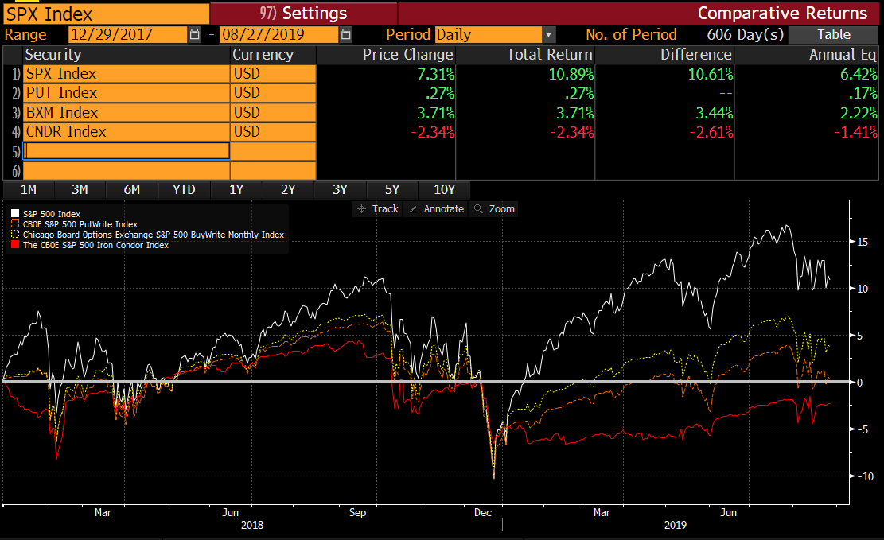
Task: Open the 97) Settings menu
Action: point(303,14)
